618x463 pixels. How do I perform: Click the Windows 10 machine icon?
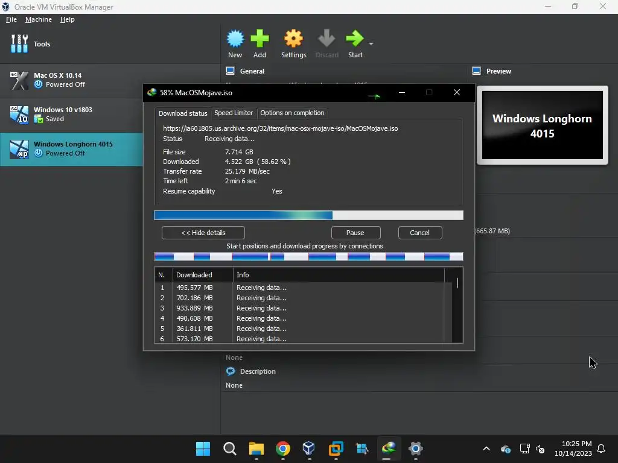coord(19,115)
